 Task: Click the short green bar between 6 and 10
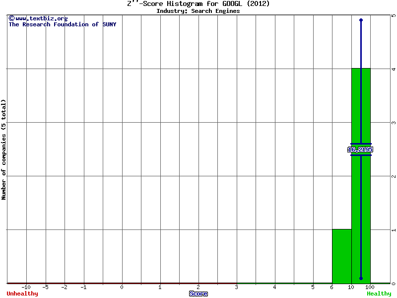click(x=341, y=256)
